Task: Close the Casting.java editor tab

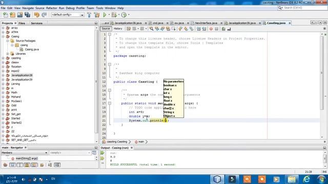Action: pos(290,23)
